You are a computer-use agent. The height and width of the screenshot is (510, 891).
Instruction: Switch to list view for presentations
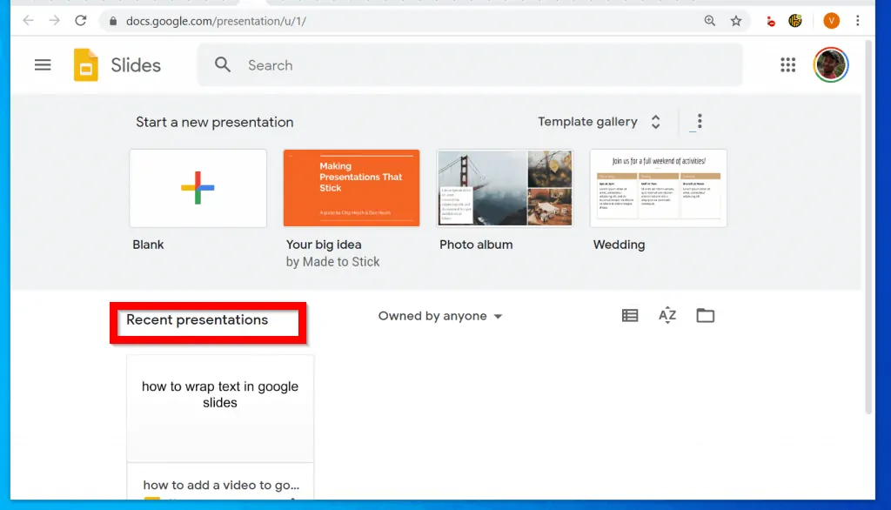[630, 315]
